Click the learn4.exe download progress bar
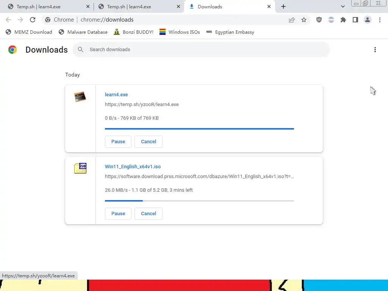The height and width of the screenshot is (291, 388). (x=199, y=129)
